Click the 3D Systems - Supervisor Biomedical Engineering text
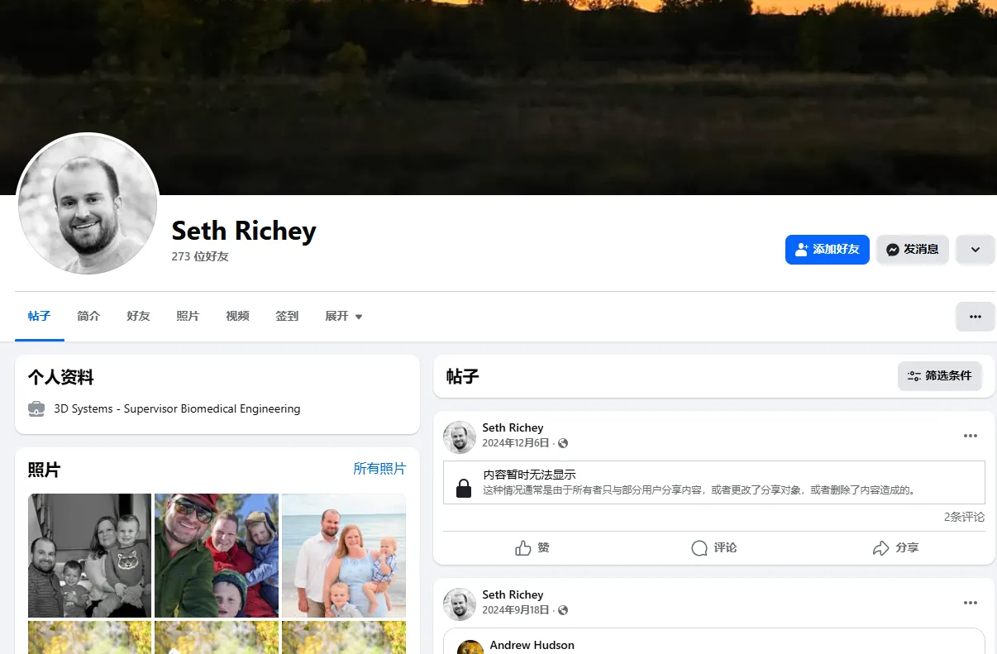The height and width of the screenshot is (654, 997). pos(177,408)
